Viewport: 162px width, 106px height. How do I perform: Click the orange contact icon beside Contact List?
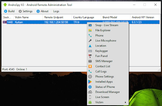[x=90, y=66]
